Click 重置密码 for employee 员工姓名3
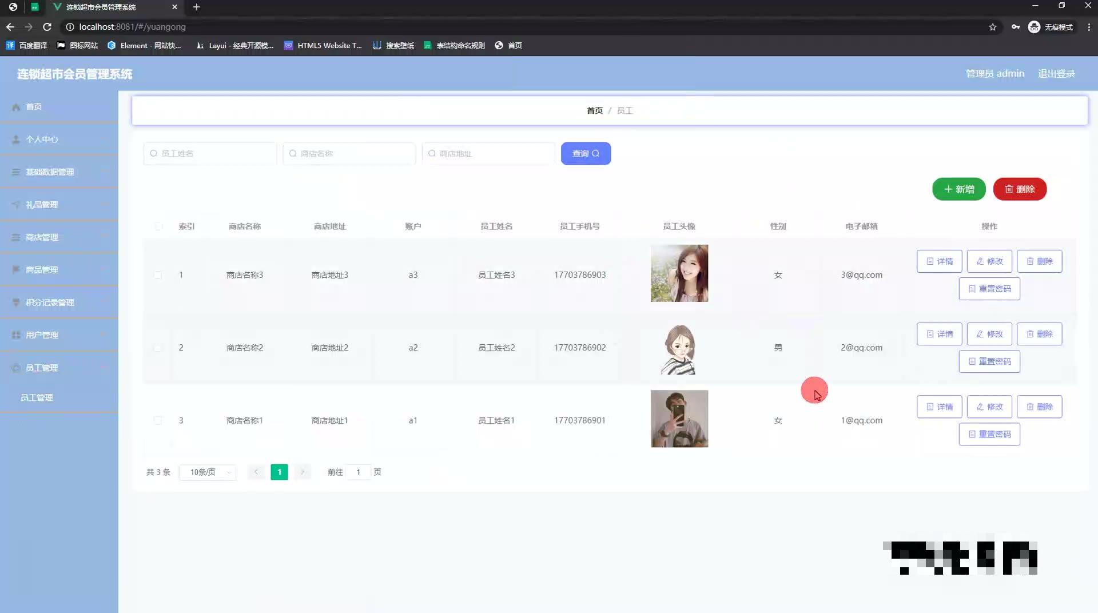 point(989,289)
